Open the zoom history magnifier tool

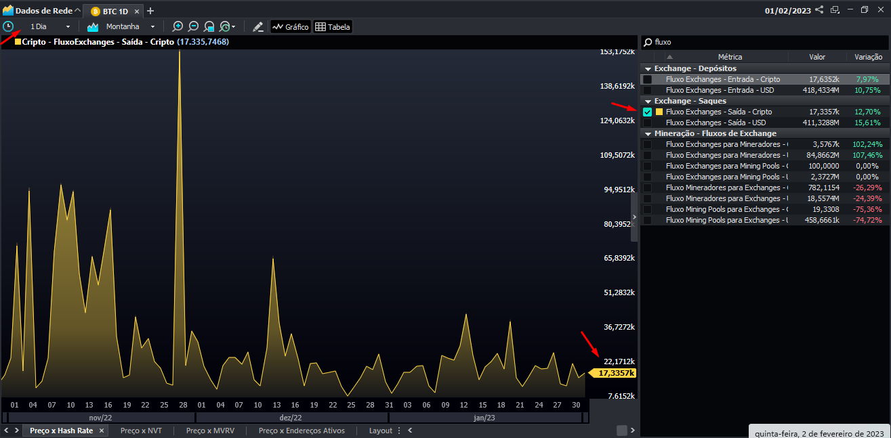[x=226, y=26]
